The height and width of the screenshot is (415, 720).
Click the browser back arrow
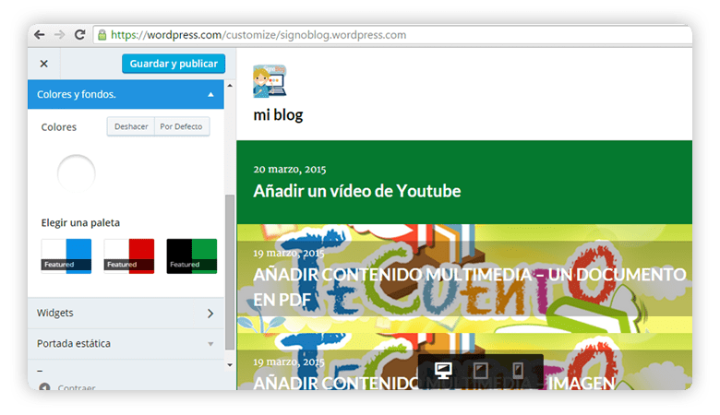(40, 35)
